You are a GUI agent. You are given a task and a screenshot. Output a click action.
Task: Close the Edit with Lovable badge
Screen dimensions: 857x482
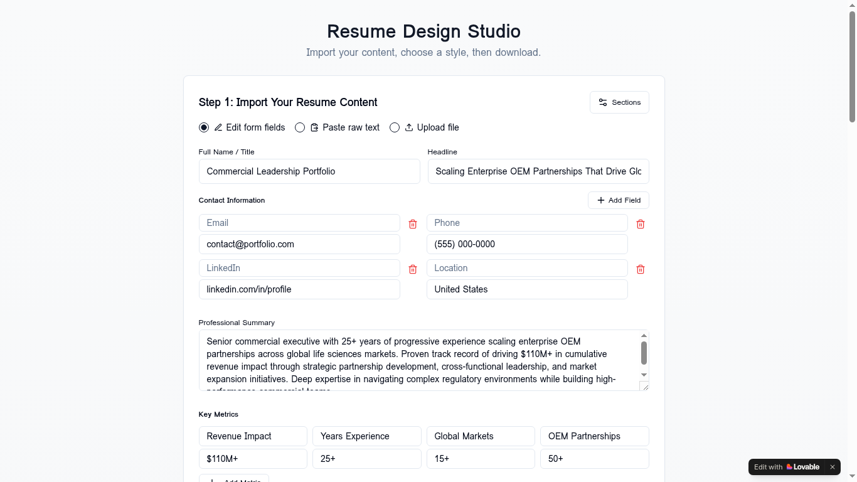click(833, 467)
